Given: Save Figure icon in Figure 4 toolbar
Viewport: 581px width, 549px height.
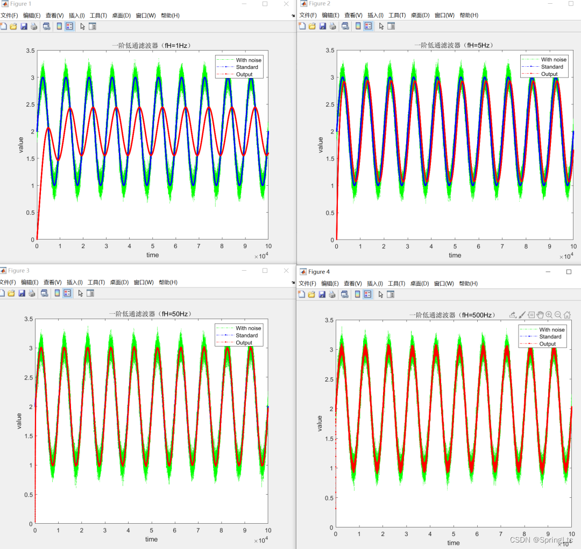Looking at the screenshot, I should point(322,294).
